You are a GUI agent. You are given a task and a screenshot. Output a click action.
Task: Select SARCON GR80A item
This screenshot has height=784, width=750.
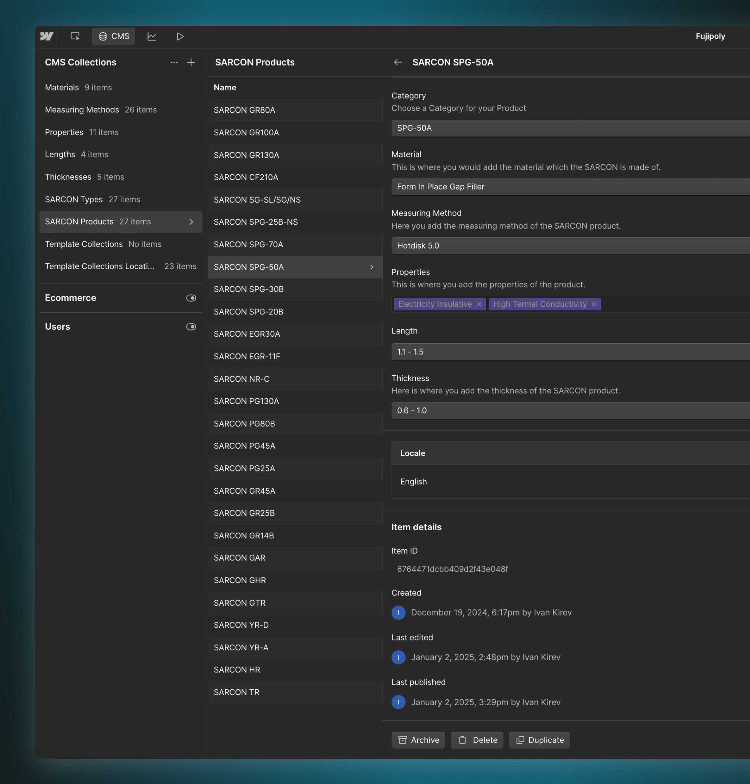point(295,110)
